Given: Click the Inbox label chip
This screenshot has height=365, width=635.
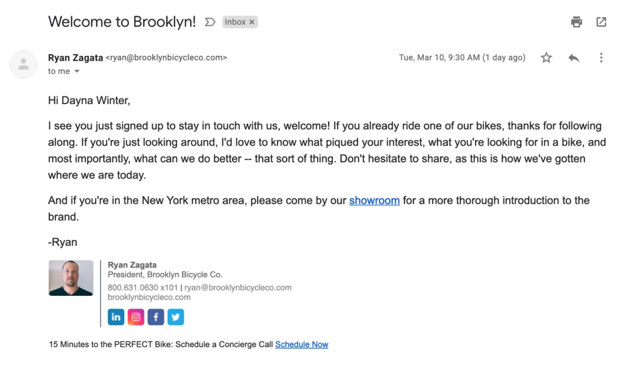Looking at the screenshot, I should (x=235, y=22).
